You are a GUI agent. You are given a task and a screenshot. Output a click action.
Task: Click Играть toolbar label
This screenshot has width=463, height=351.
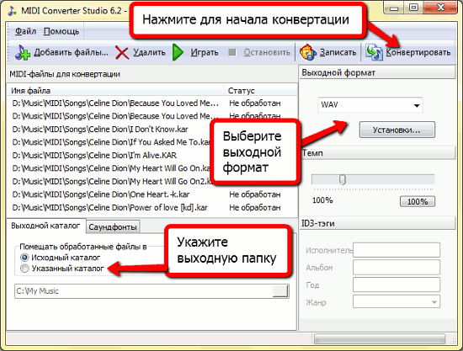click(x=205, y=52)
